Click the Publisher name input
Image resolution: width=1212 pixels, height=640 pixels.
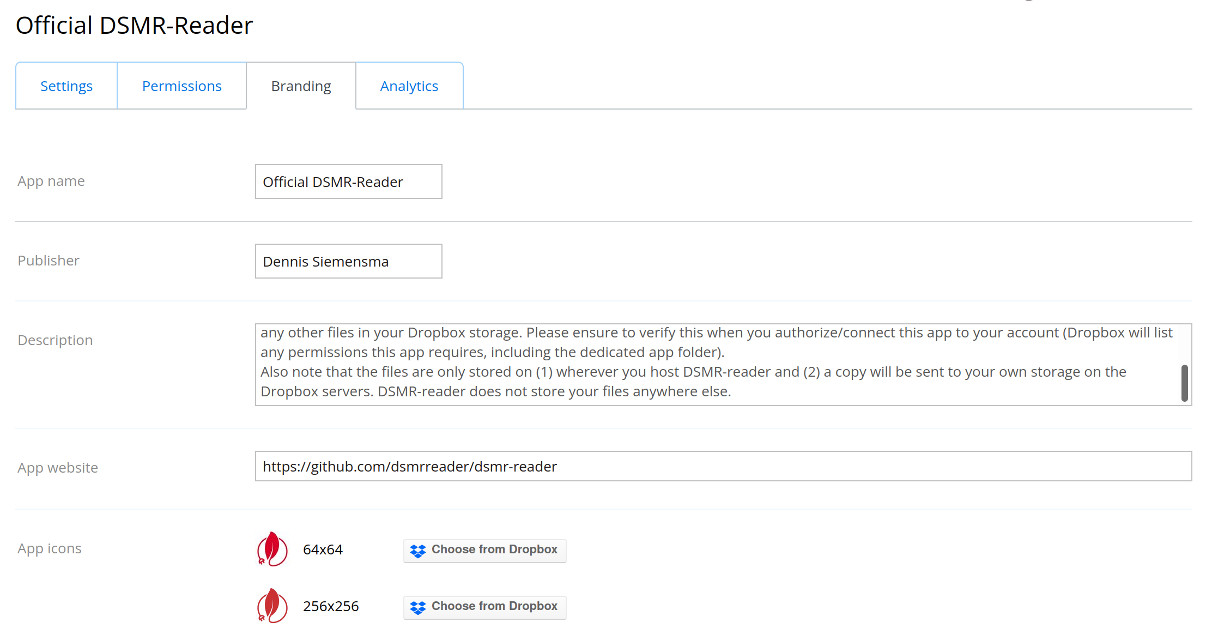348,261
